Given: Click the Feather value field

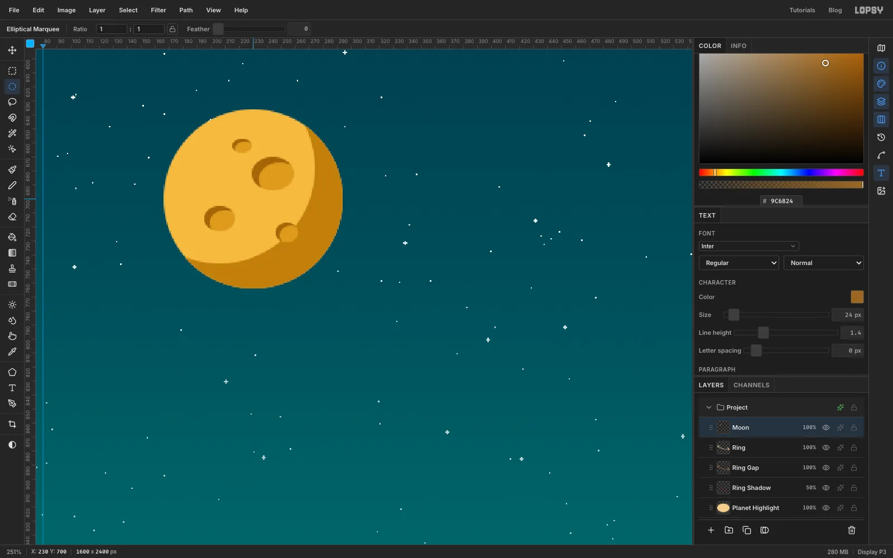Looking at the screenshot, I should 299,29.
